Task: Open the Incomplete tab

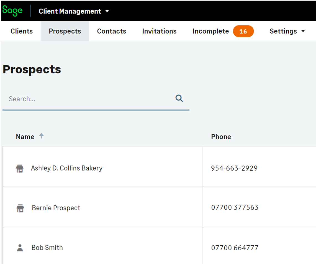Action: pyautogui.click(x=210, y=31)
